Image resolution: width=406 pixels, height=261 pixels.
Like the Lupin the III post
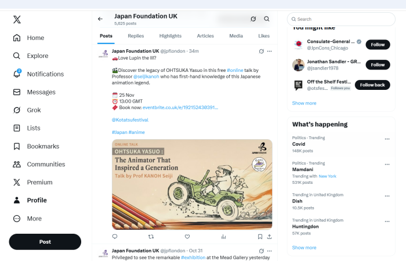pos(187,237)
